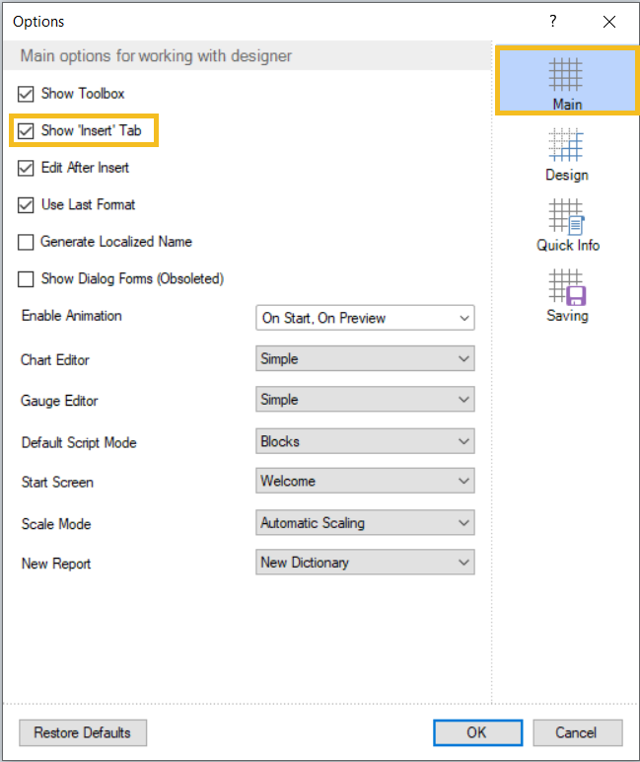Image resolution: width=640 pixels, height=762 pixels.
Task: Expand the Enable Animation dropdown
Action: 365,318
